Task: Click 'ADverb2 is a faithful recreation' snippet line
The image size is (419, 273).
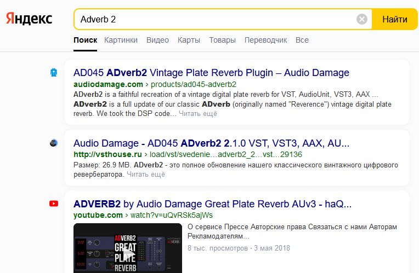Action: 226,95
